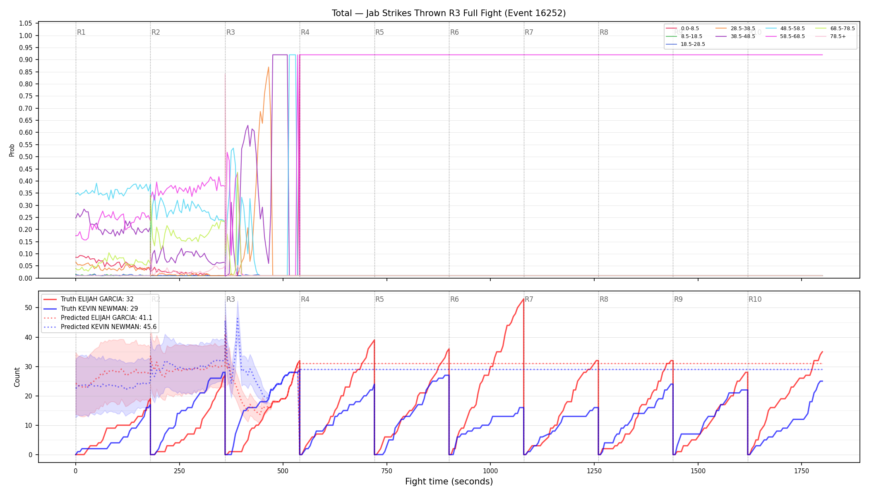The image size is (869, 496).
Task: Select the 8.5-18.5 legend entry
Action: point(684,36)
